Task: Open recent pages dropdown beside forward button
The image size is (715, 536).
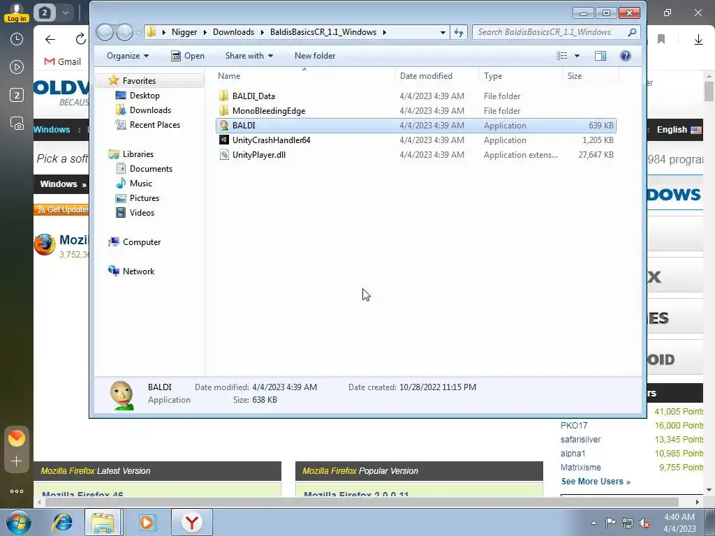Action: (138, 32)
